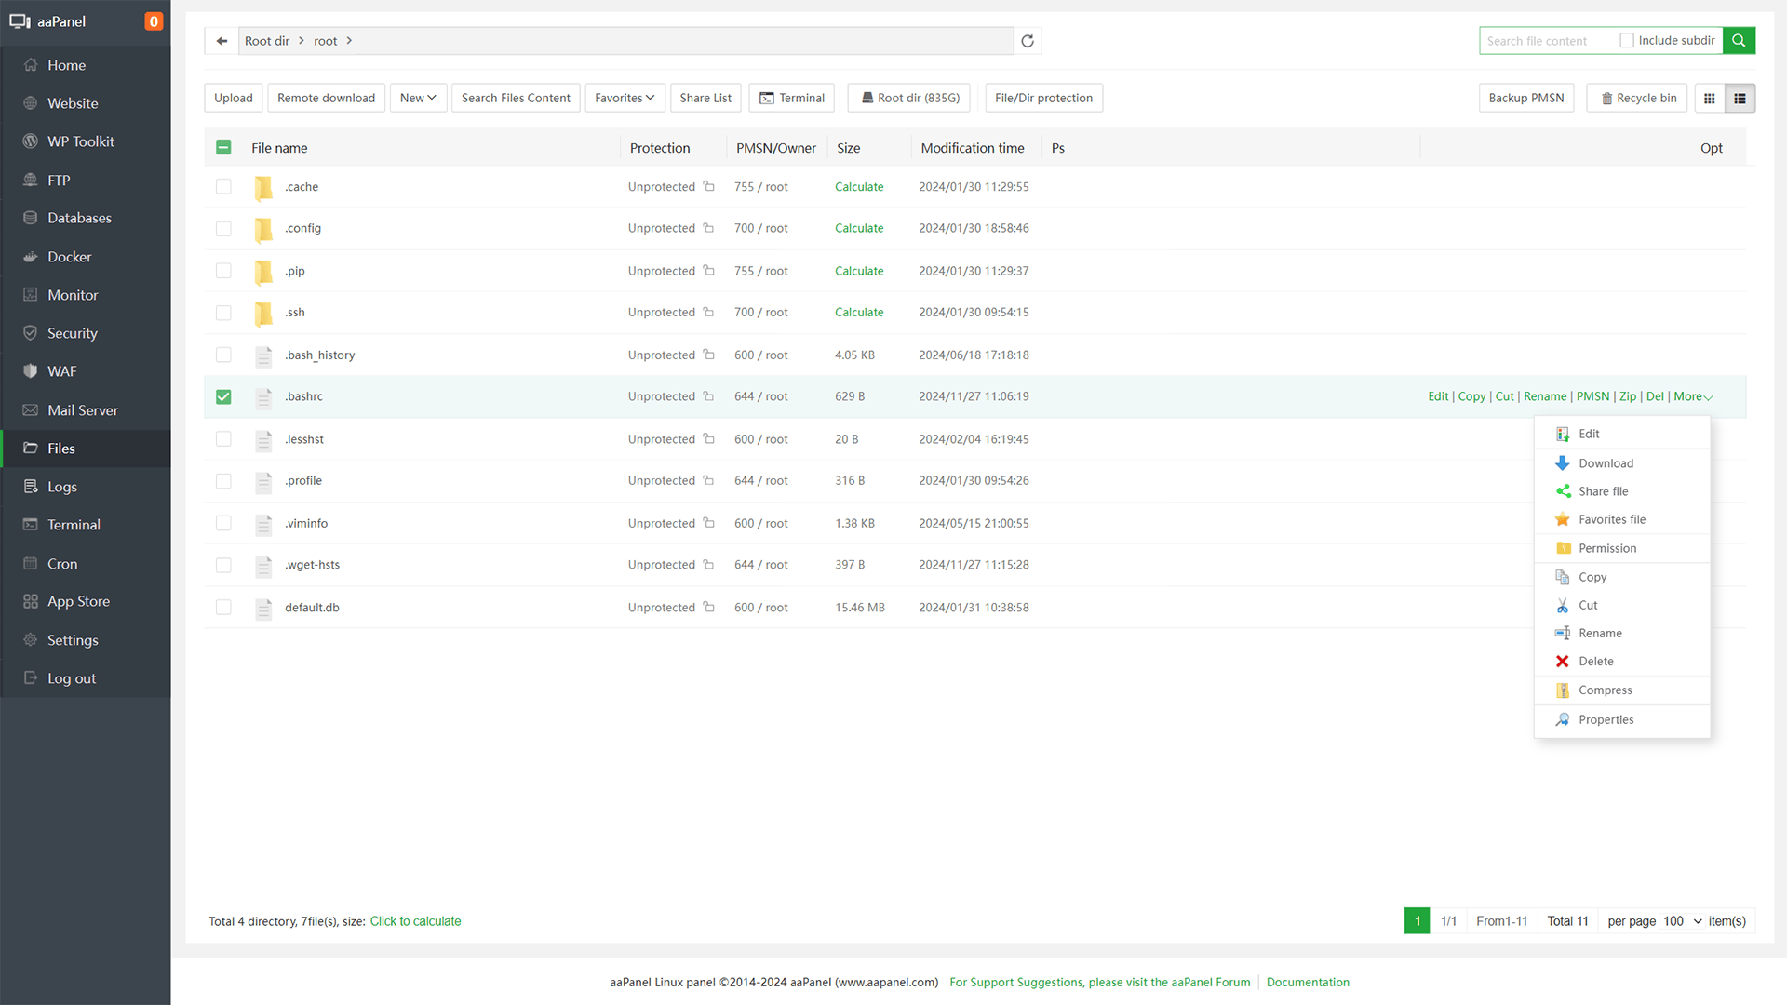1787x1005 pixels.
Task: Click the refresh directory icon
Action: click(1028, 41)
